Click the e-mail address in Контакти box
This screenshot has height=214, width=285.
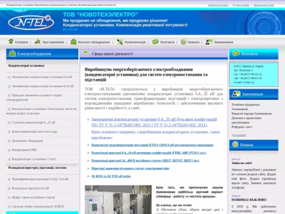tap(248, 82)
